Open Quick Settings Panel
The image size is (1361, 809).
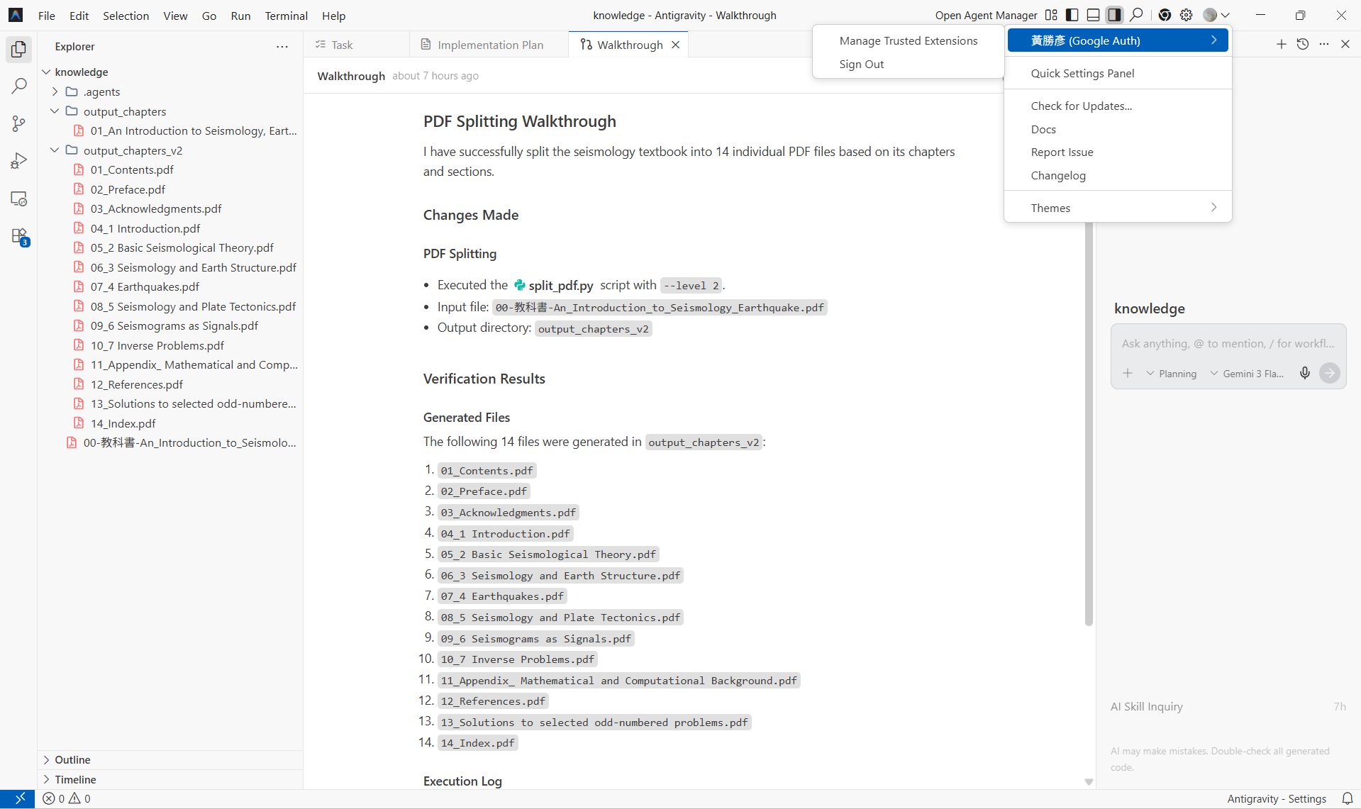coord(1118,73)
